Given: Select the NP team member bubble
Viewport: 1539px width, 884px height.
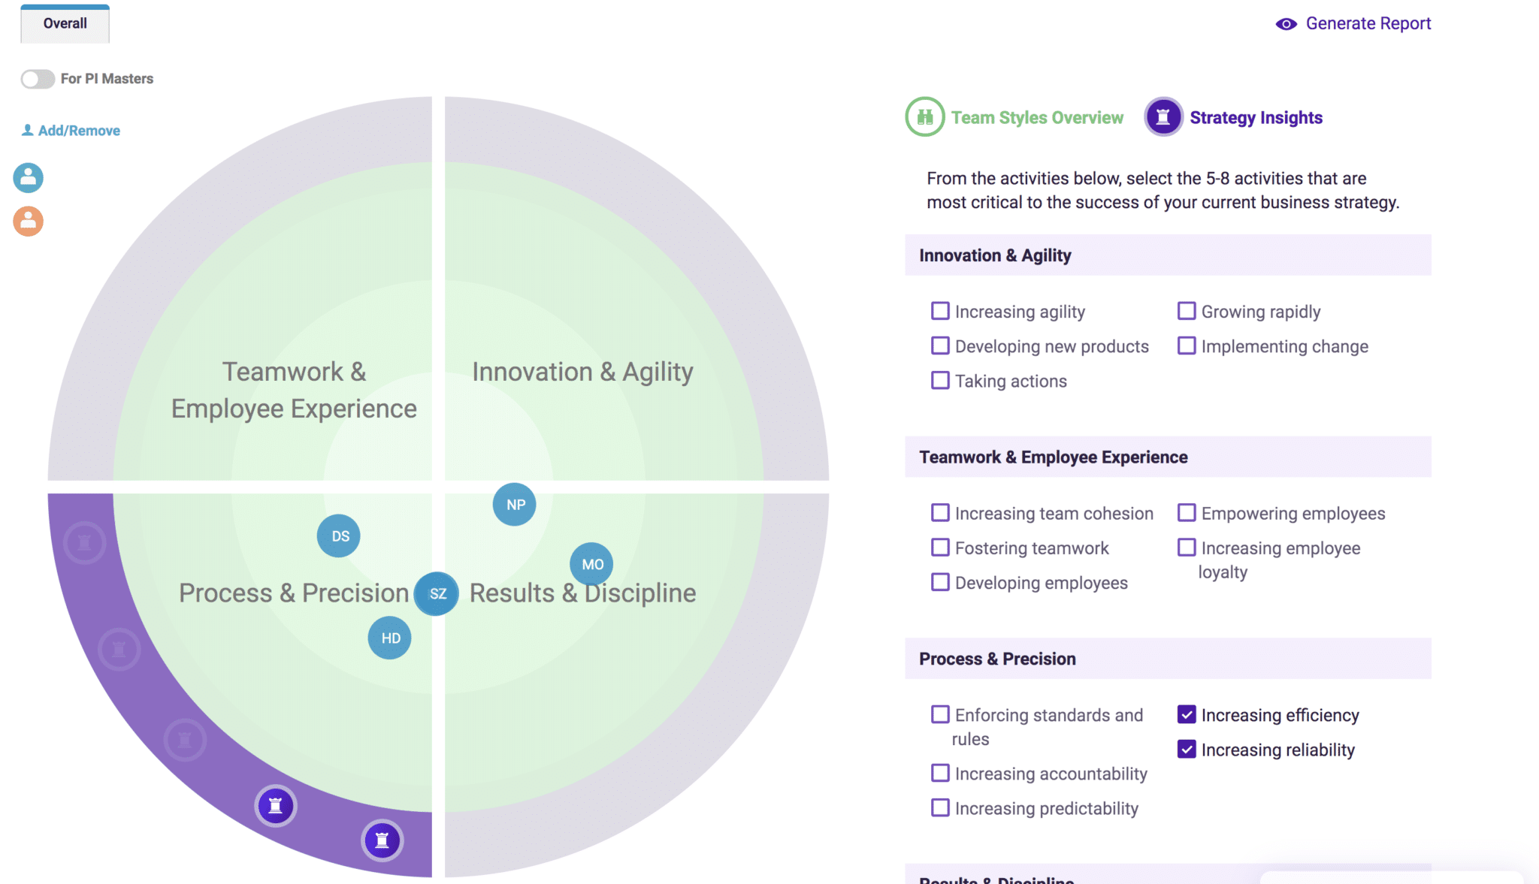Looking at the screenshot, I should pyautogui.click(x=515, y=505).
